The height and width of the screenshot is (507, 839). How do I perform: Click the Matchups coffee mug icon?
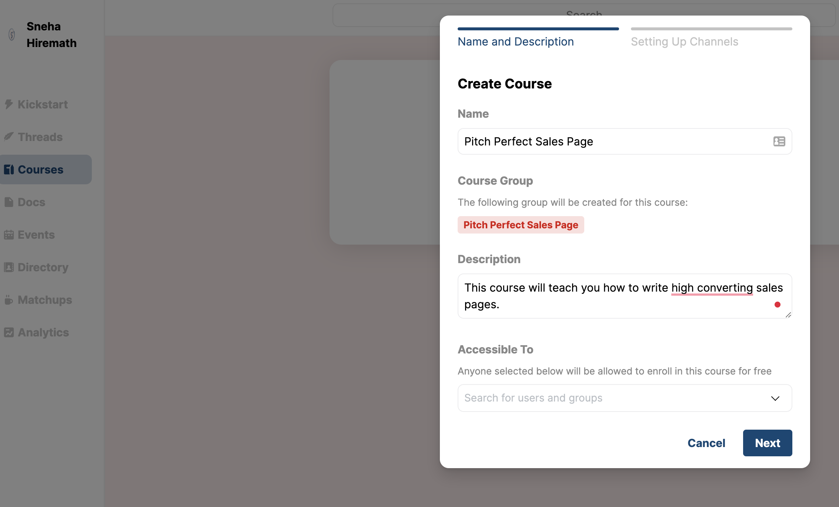[x=9, y=300]
